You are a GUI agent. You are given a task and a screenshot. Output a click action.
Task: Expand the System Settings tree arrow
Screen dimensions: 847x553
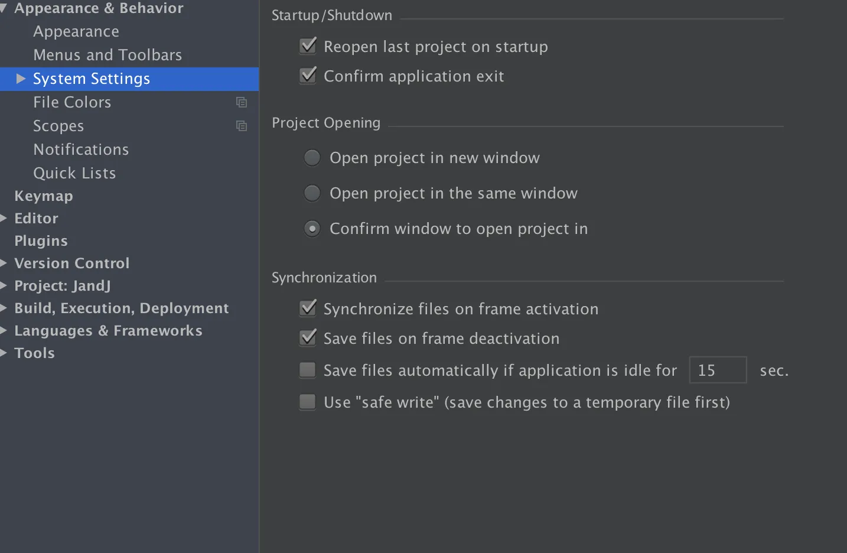pyautogui.click(x=21, y=79)
